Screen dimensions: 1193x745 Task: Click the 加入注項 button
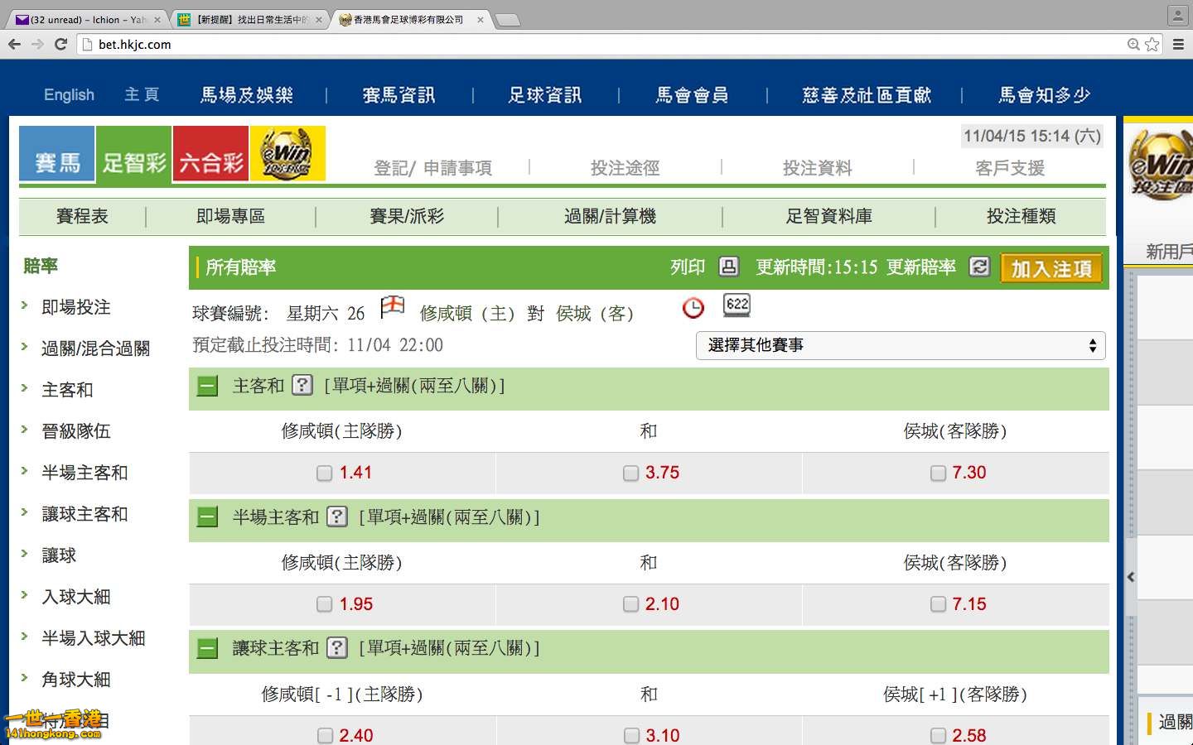[x=1051, y=268]
